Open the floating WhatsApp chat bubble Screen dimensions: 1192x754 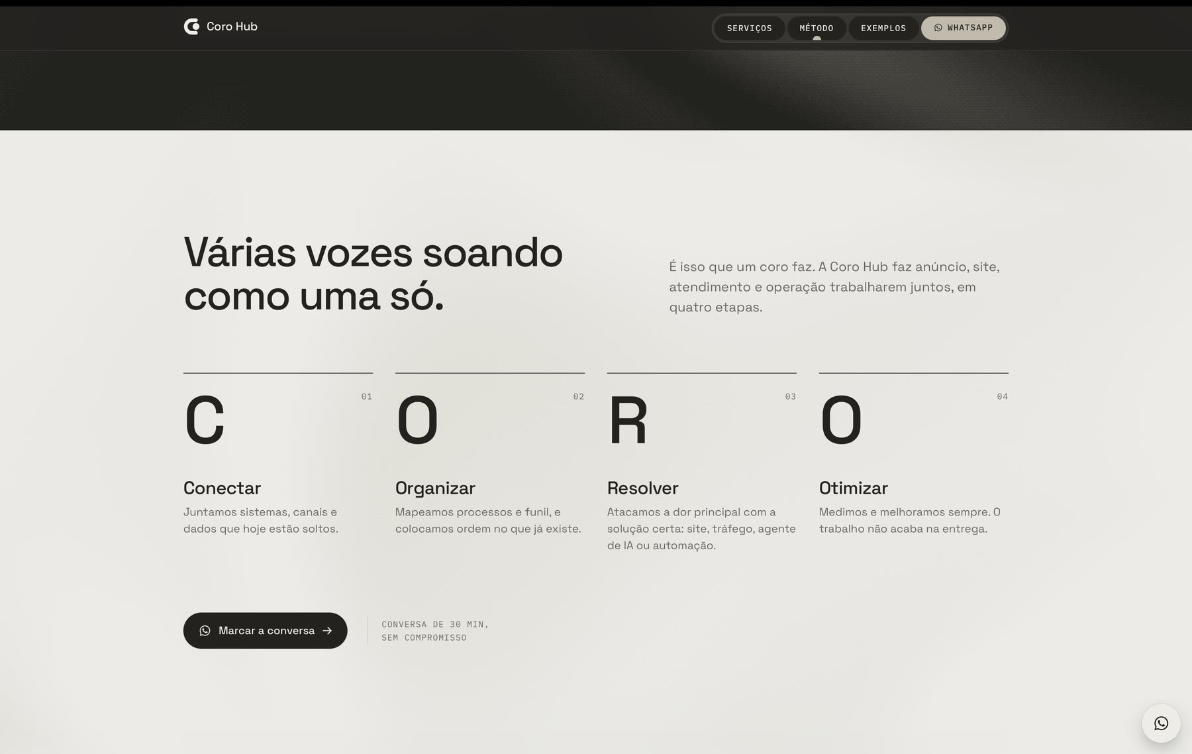1161,723
